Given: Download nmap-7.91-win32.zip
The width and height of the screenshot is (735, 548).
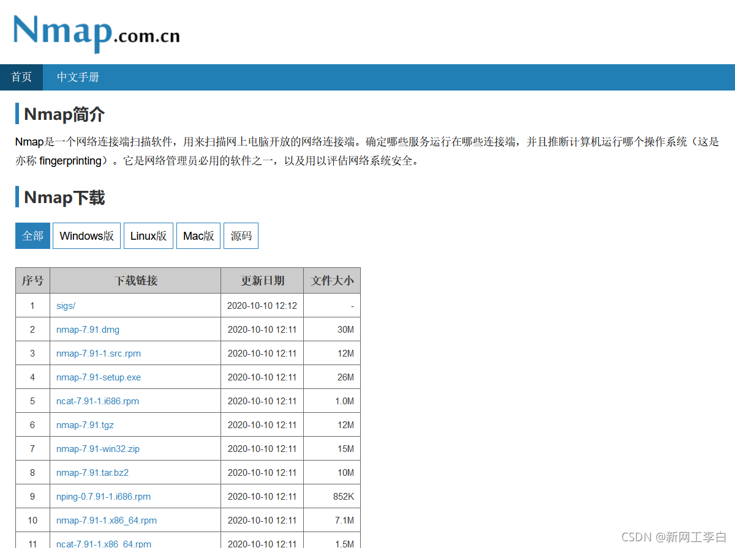Looking at the screenshot, I should coord(98,449).
